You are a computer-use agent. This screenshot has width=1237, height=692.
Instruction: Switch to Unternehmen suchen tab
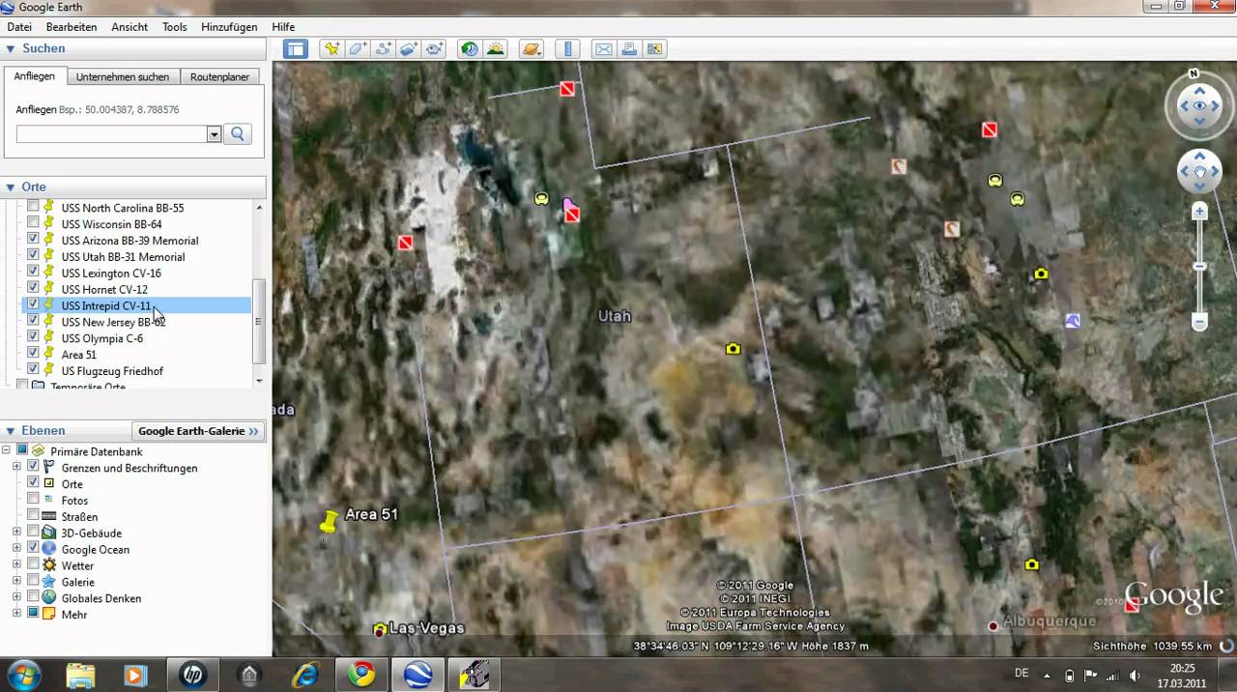[x=123, y=76]
